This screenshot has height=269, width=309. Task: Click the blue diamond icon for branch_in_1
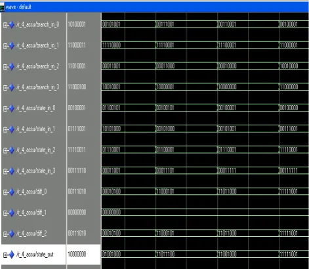click(x=11, y=46)
